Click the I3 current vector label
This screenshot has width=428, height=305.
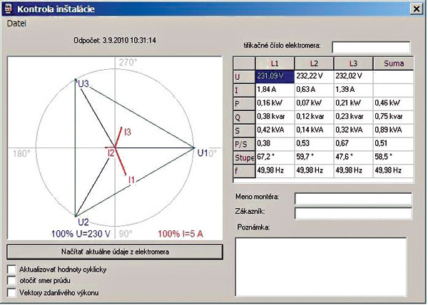[x=127, y=133]
